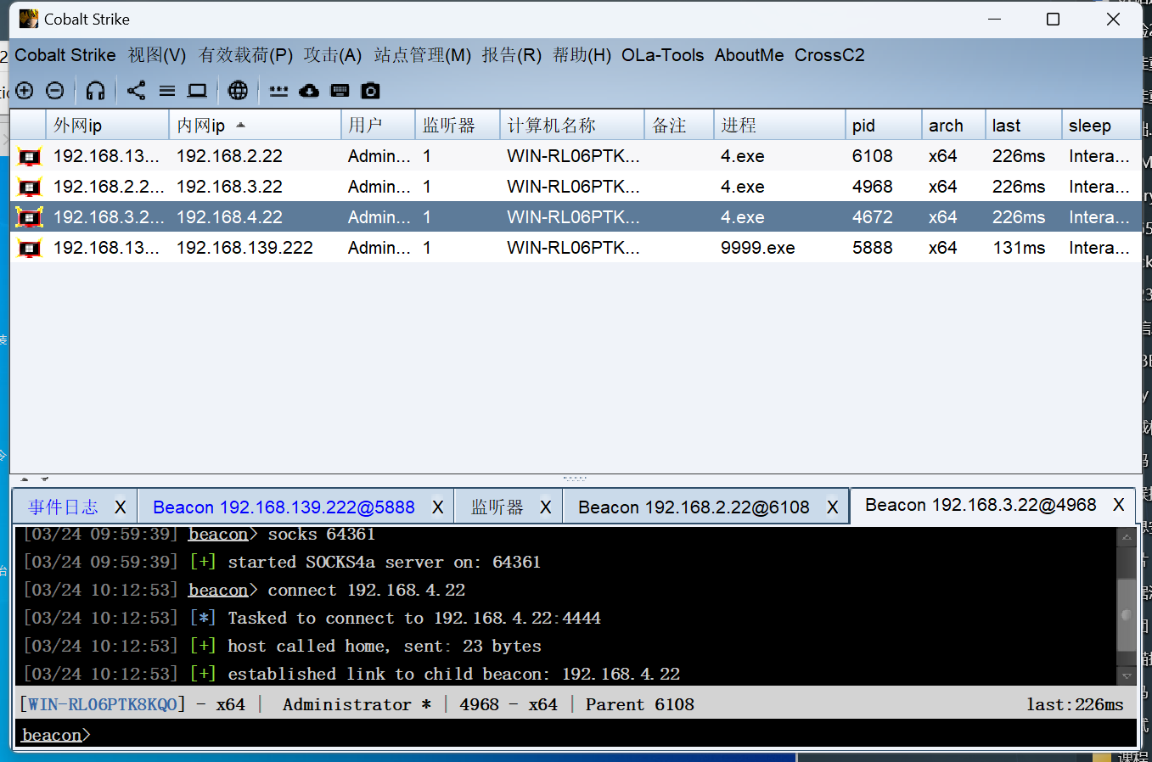Open the 有效载荷(P) menu
This screenshot has width=1152, height=762.
[x=245, y=55]
